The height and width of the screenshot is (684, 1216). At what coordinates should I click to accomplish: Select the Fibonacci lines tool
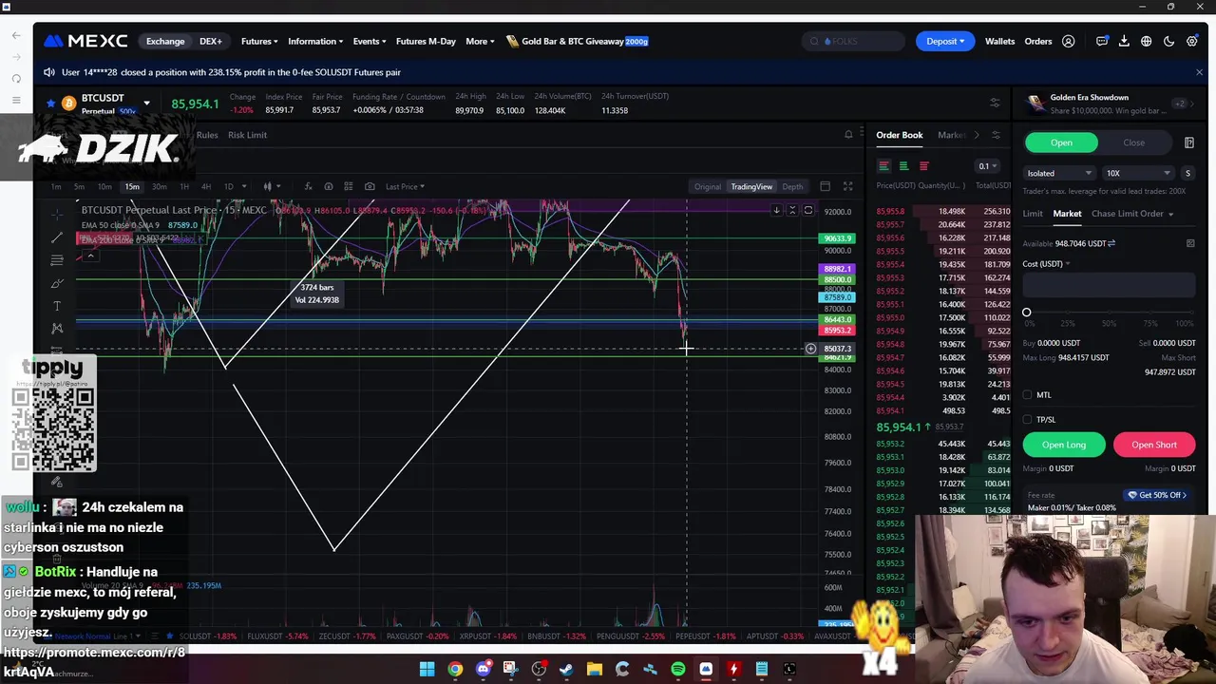[57, 259]
